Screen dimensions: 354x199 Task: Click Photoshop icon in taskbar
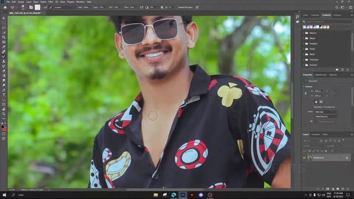click(183, 195)
